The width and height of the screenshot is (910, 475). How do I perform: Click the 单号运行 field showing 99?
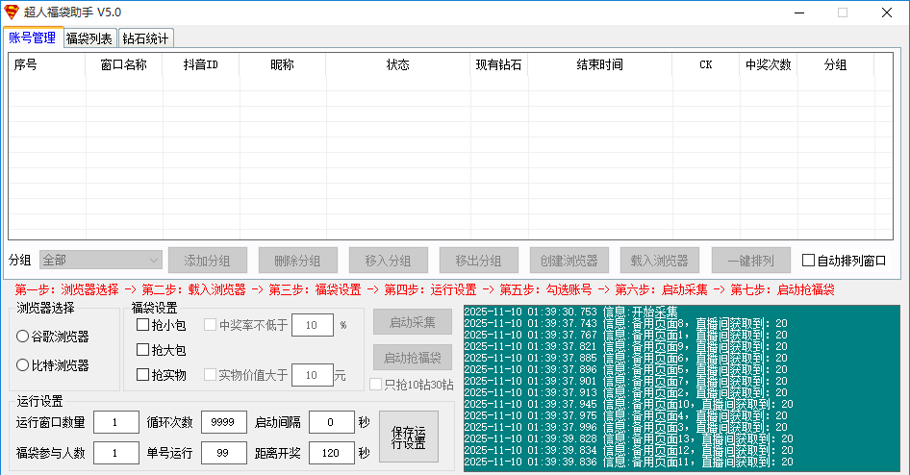tap(223, 453)
